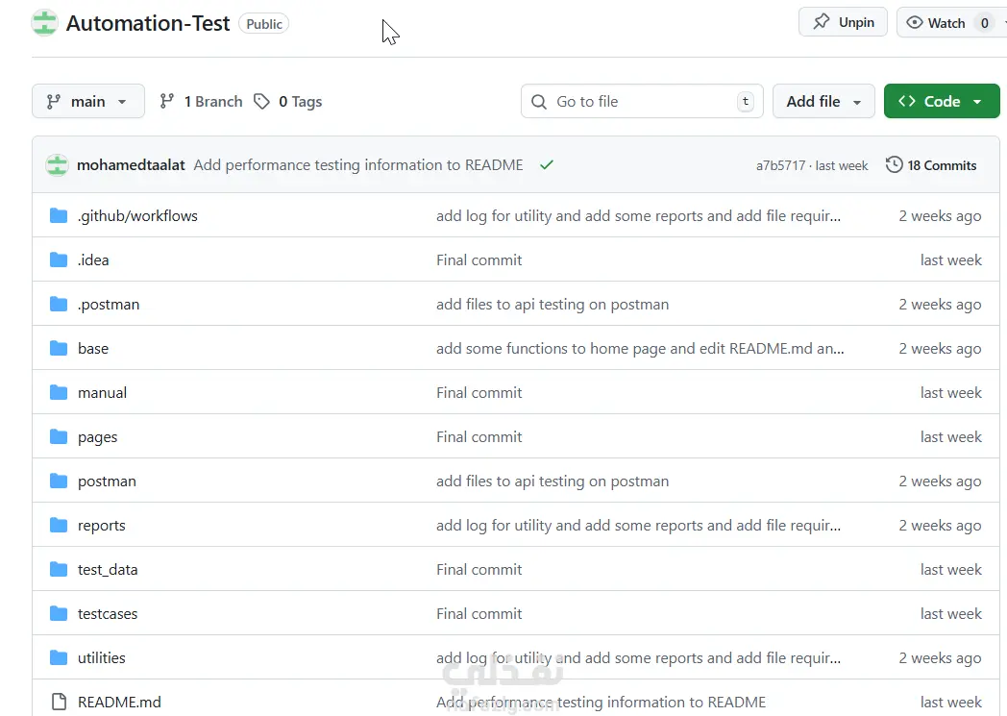
Task: Unpin the repository with Unpin button
Action: (x=843, y=22)
